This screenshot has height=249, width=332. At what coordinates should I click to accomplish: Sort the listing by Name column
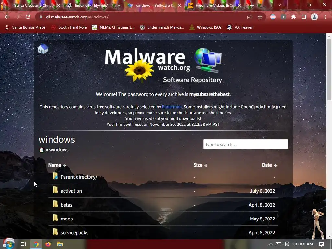pyautogui.click(x=57, y=165)
